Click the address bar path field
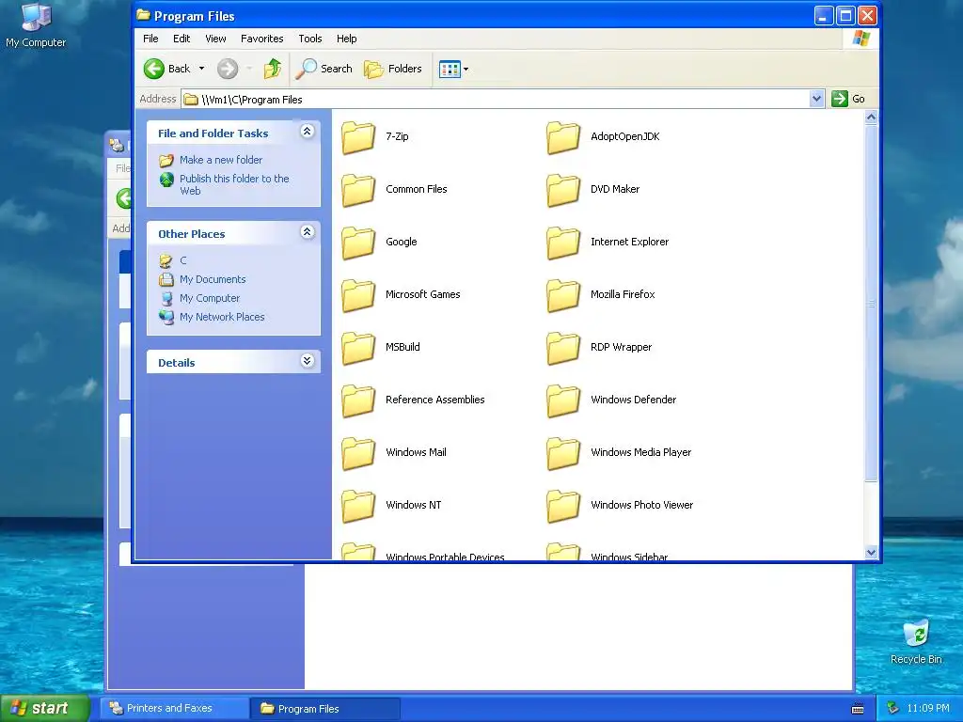The image size is (963, 722). click(x=496, y=100)
